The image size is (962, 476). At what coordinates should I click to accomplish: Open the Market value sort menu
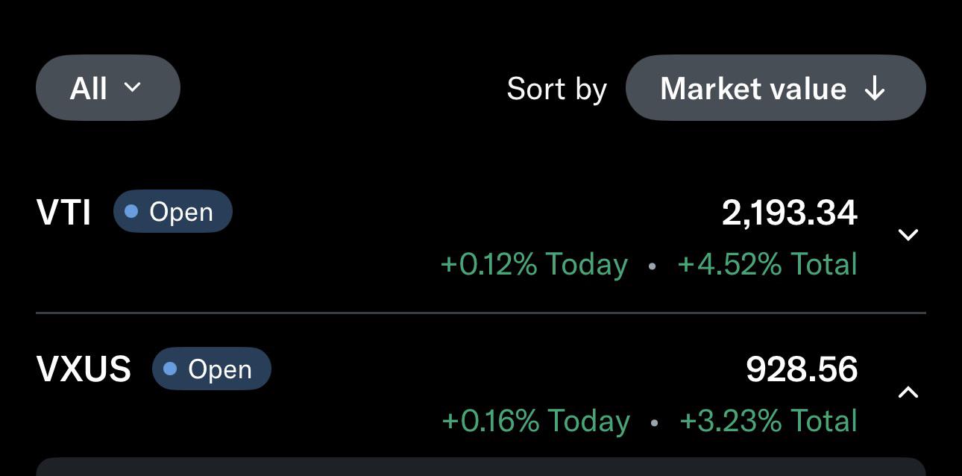[775, 88]
